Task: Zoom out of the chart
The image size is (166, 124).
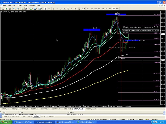Action: pos(18,9)
